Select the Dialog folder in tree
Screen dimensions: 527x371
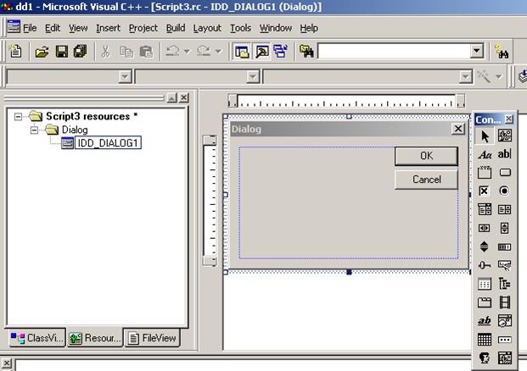coord(75,130)
